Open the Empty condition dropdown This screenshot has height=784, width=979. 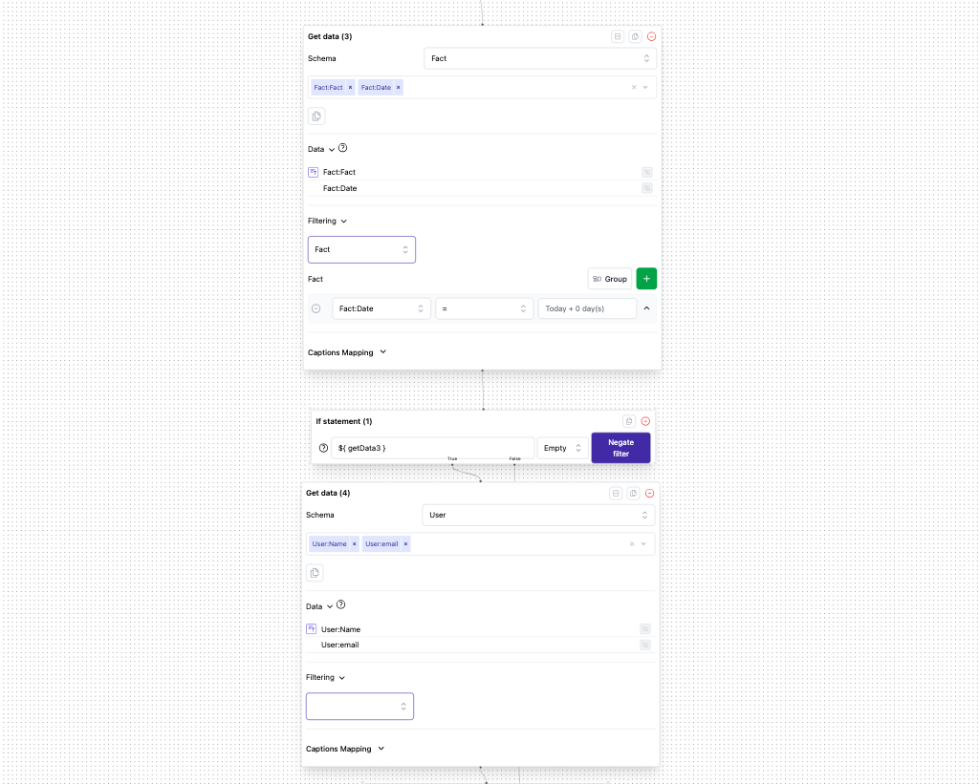[562, 448]
